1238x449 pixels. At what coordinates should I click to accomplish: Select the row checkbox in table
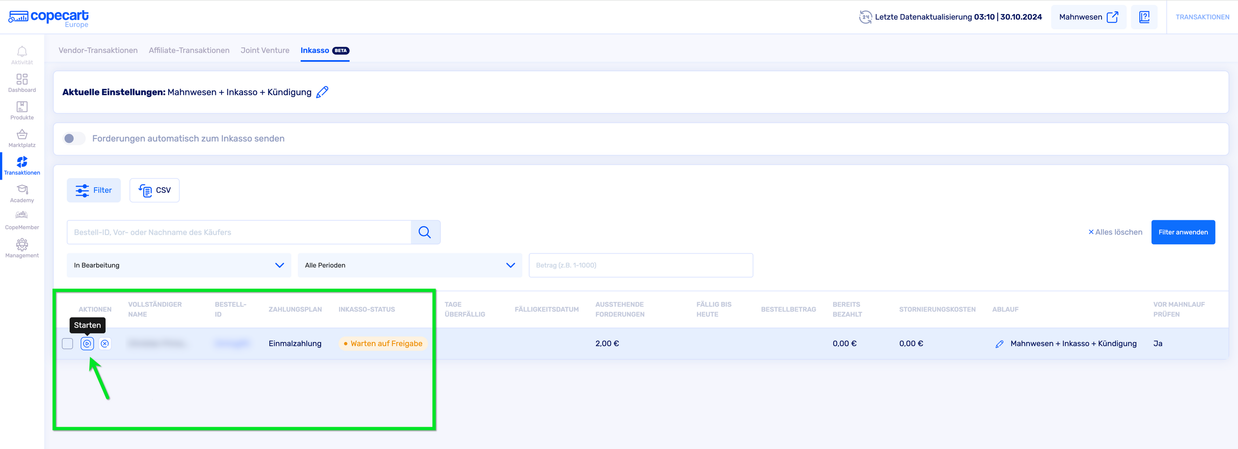click(x=68, y=344)
